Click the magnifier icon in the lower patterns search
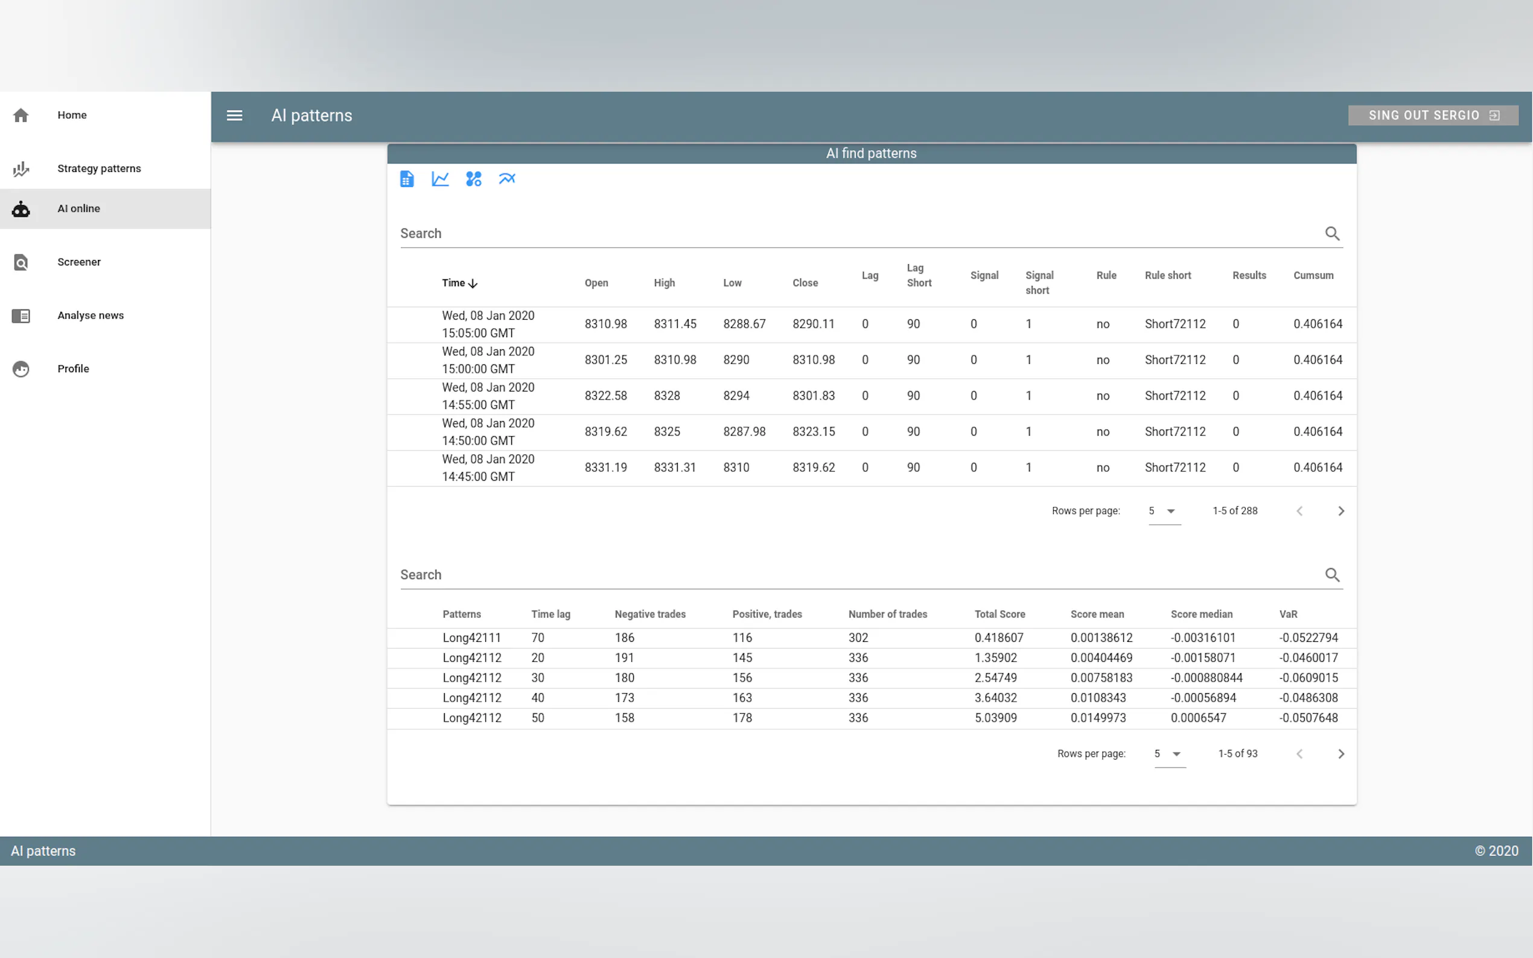Screen dimensions: 1533x958 pyautogui.click(x=1332, y=575)
